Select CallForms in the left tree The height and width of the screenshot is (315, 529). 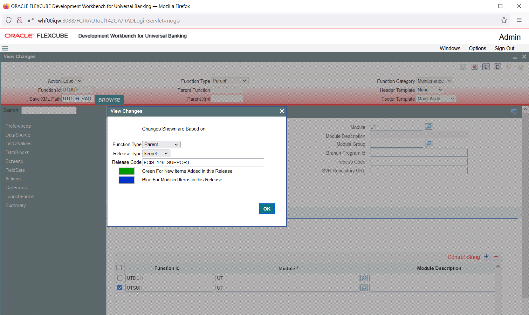click(x=16, y=188)
